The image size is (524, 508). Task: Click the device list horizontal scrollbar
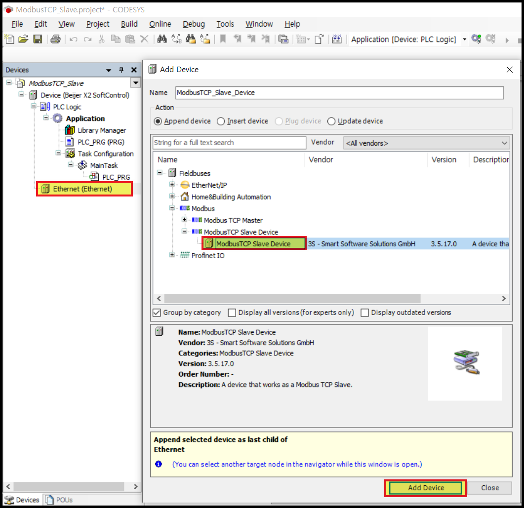[292, 298]
